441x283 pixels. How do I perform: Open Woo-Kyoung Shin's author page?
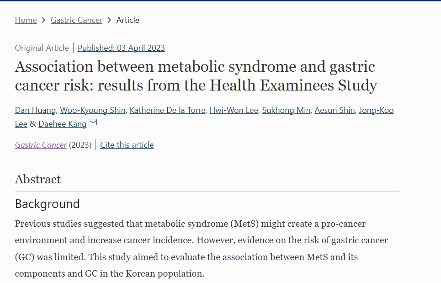tap(92, 110)
